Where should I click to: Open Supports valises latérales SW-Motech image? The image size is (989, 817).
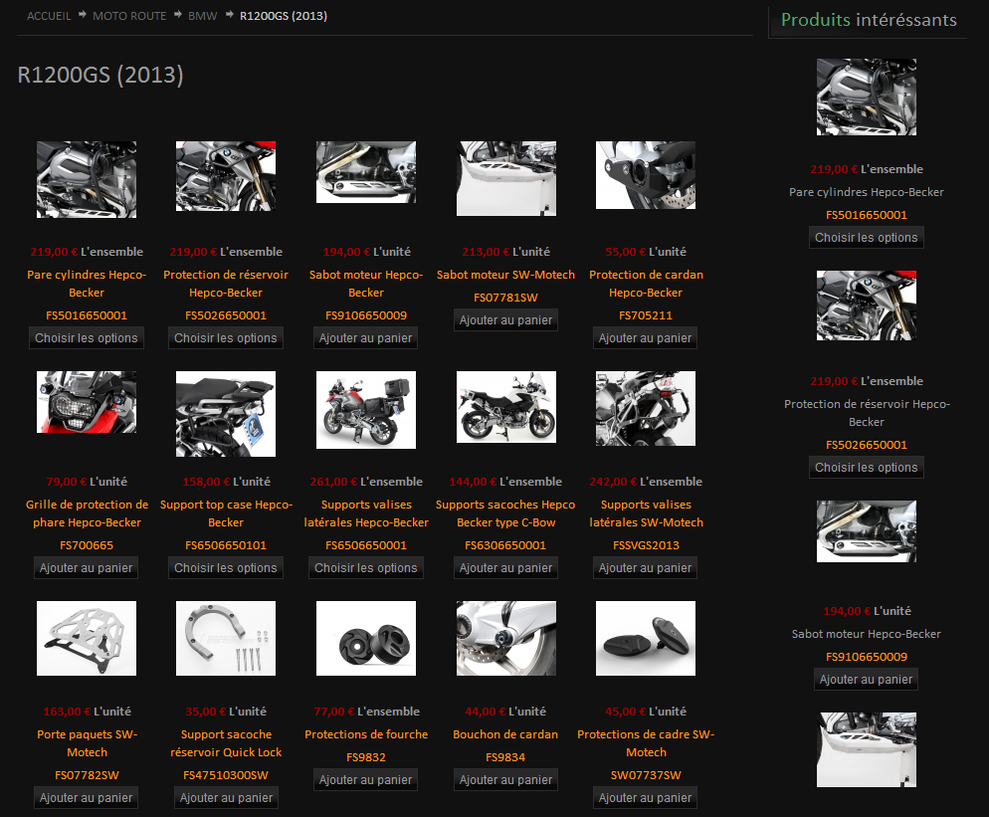click(x=646, y=408)
